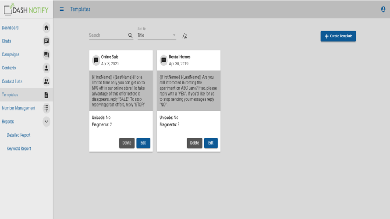Click the Rental Homes message body
The height and width of the screenshot is (219, 390).
[188, 91]
